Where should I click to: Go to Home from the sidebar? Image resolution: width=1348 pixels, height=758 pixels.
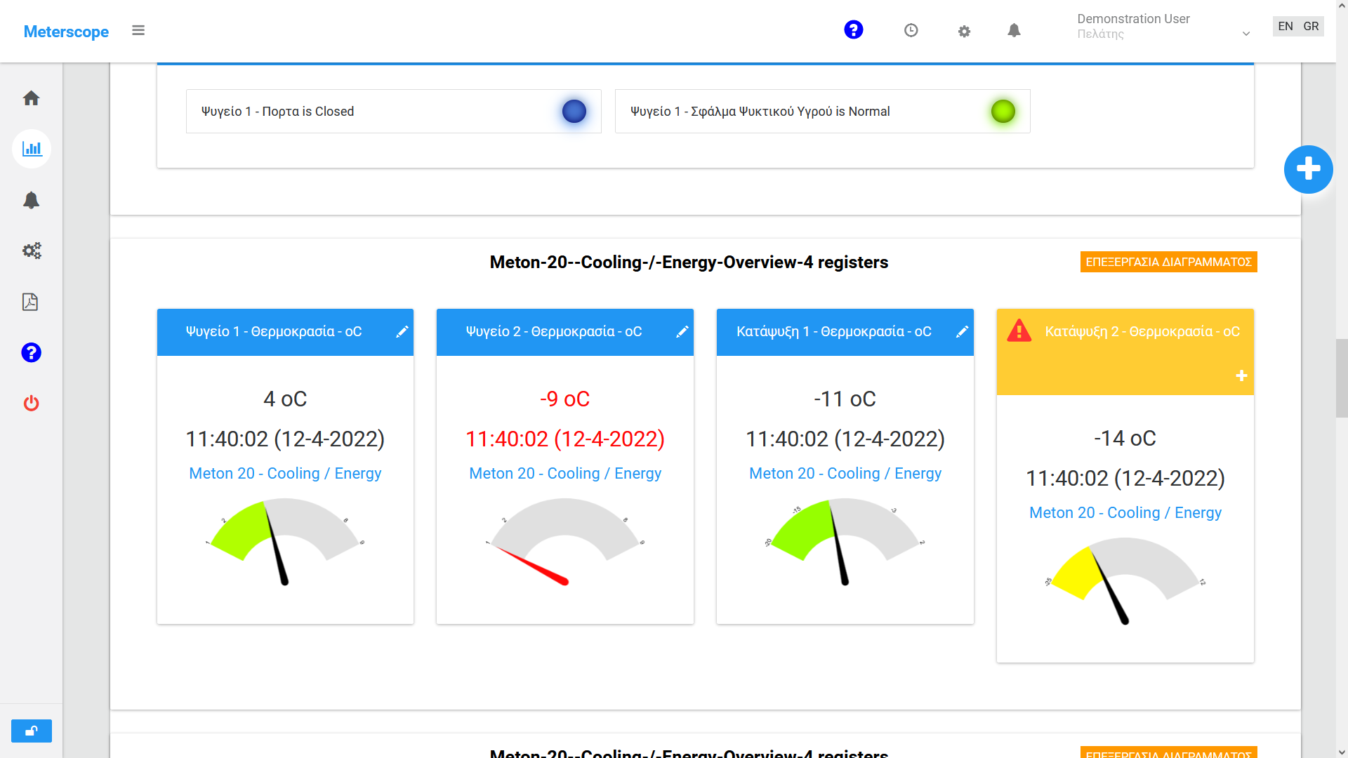pos(31,98)
